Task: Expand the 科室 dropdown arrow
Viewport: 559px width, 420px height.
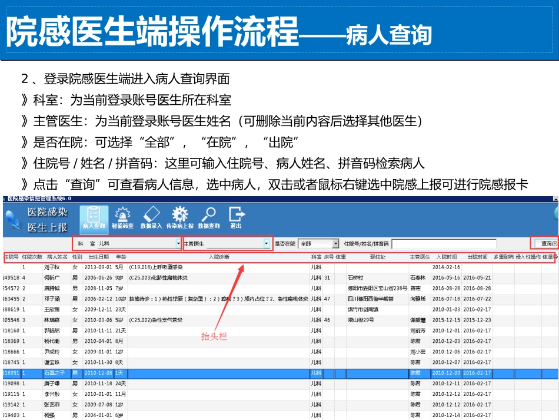Action: 178,243
